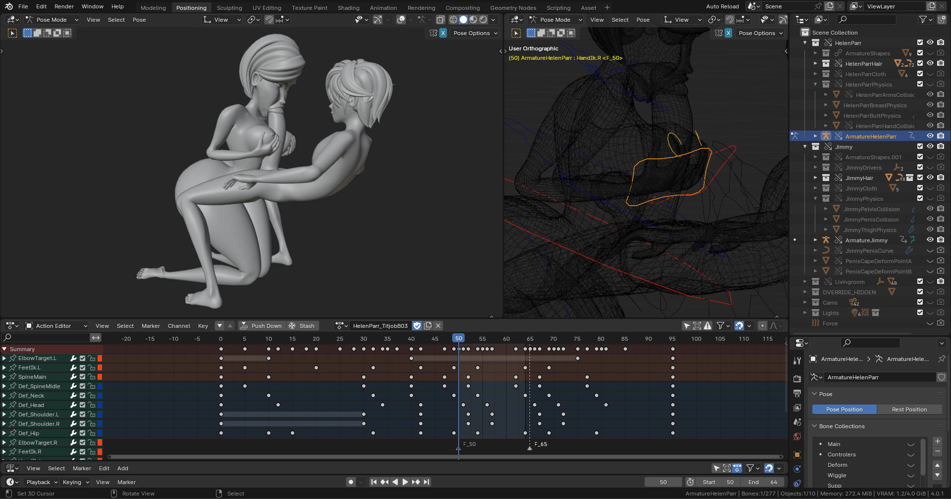This screenshot has height=499, width=951.
Task: Disable HelenParr collection in renders
Action: 941,43
